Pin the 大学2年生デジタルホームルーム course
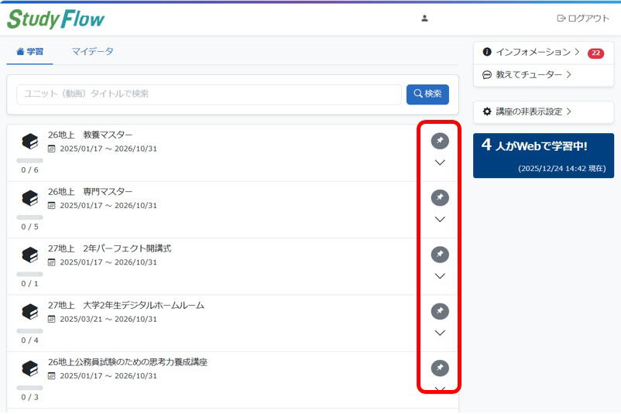The width and height of the screenshot is (621, 414). point(440,311)
